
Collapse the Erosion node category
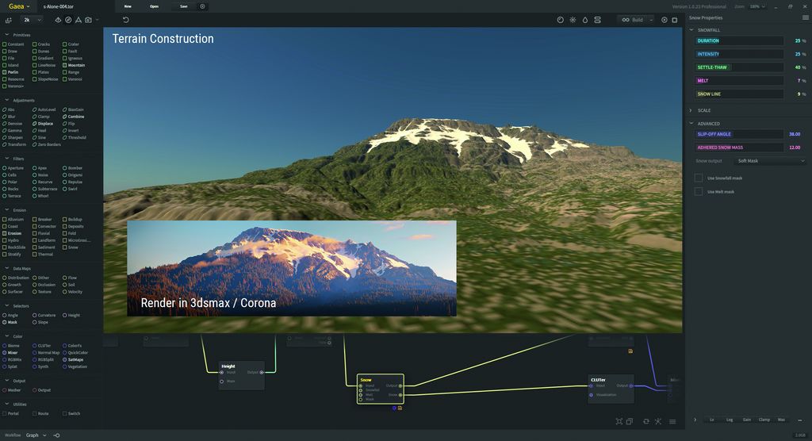click(x=6, y=210)
